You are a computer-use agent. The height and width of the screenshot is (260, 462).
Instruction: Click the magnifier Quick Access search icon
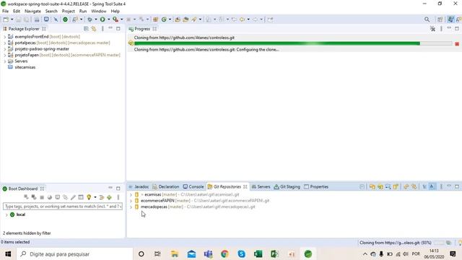point(427,19)
